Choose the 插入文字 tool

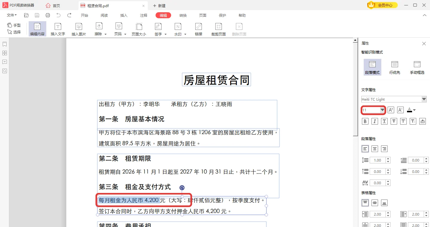pyautogui.click(x=58, y=29)
